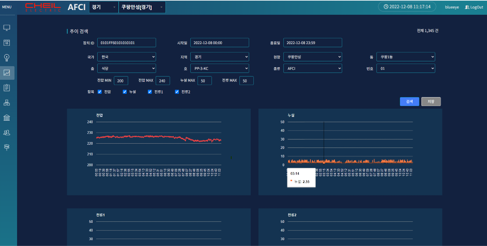Click the calendar icon in the sidebar

coord(7,43)
